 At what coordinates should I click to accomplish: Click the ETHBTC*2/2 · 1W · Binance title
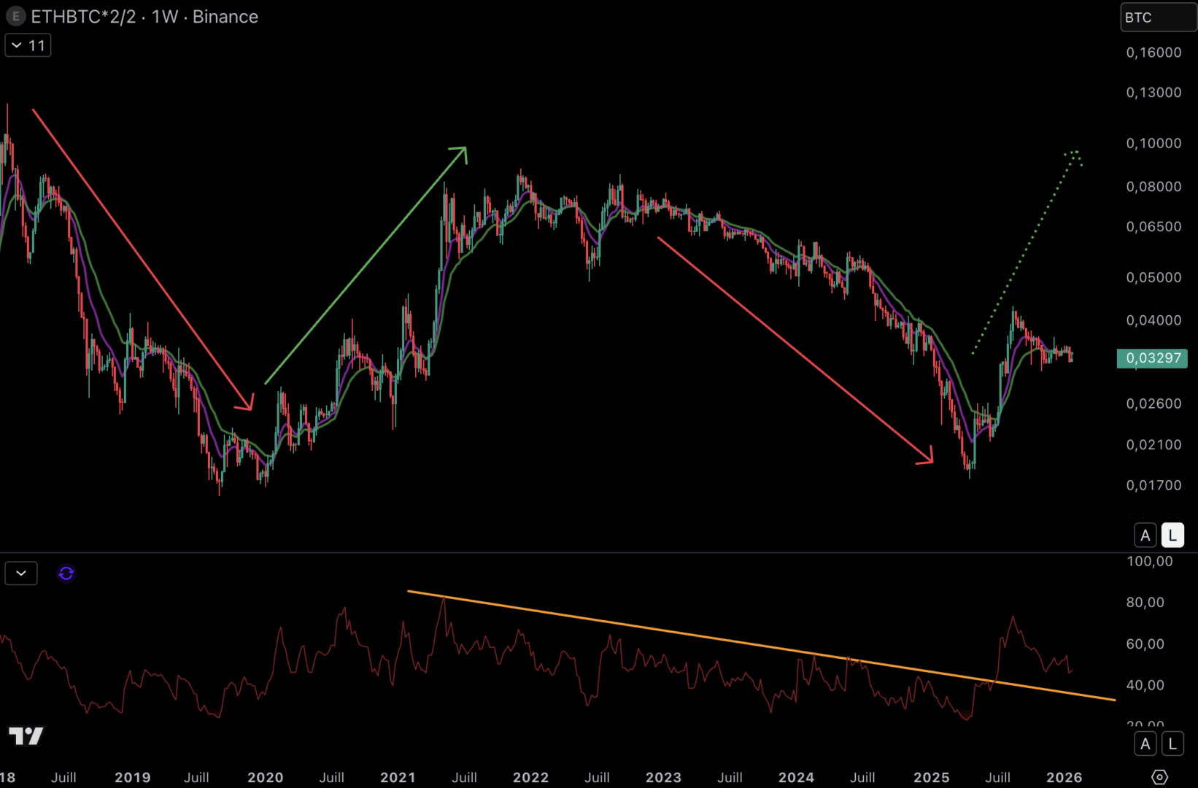click(144, 17)
